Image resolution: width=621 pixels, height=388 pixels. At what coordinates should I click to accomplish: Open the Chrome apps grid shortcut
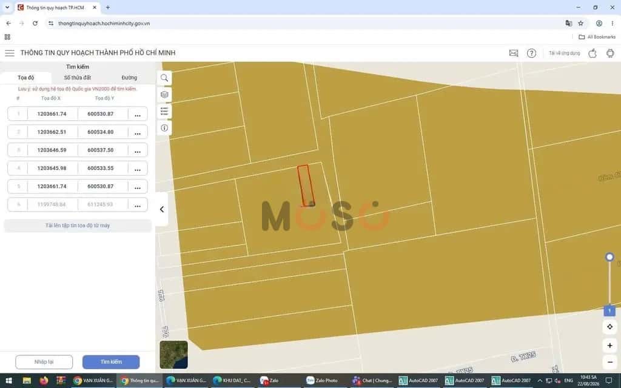tap(7, 37)
